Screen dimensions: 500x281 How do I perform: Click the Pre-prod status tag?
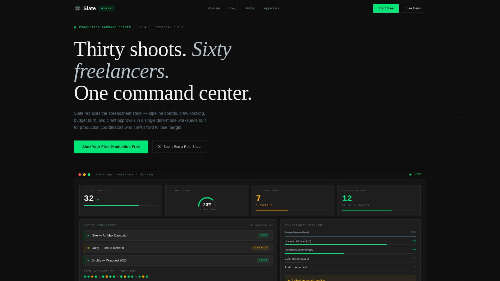tap(260, 248)
